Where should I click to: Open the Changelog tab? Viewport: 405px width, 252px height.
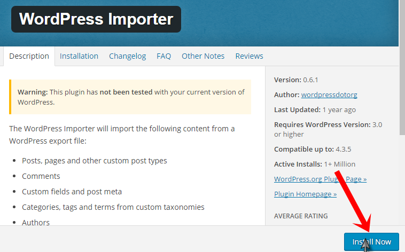(x=127, y=56)
